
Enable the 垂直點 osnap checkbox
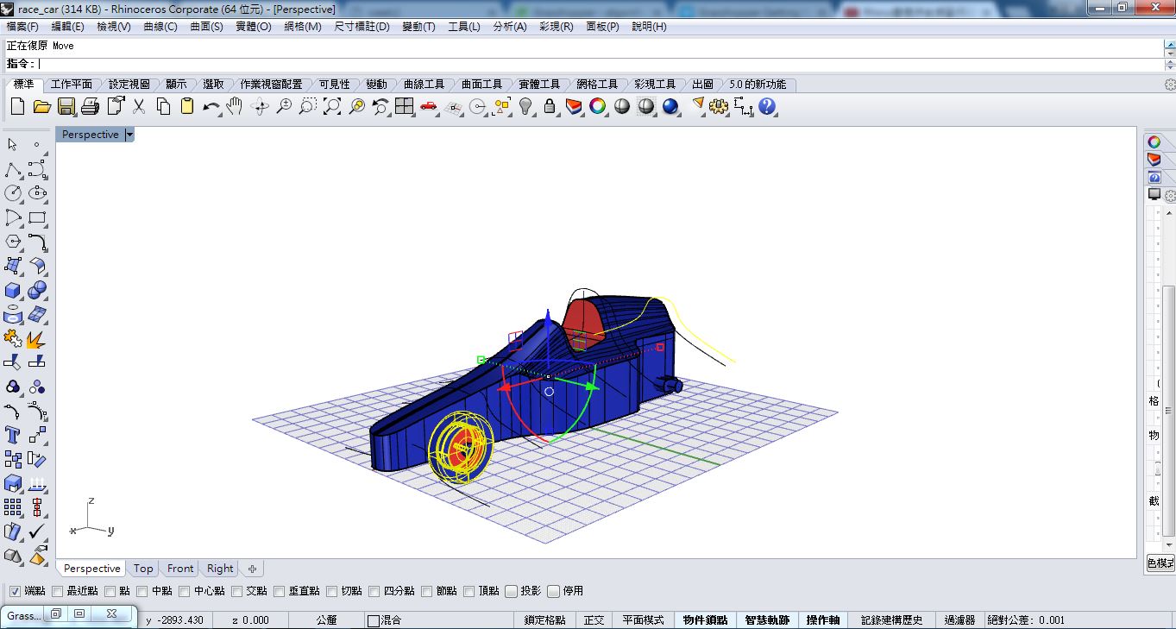pos(280,591)
